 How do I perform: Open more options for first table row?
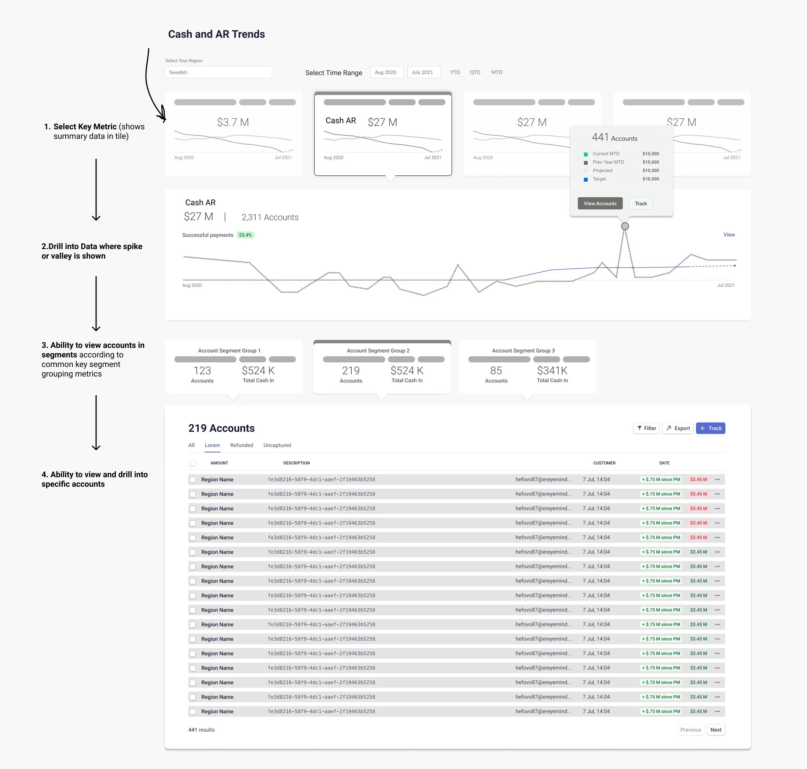coord(717,479)
